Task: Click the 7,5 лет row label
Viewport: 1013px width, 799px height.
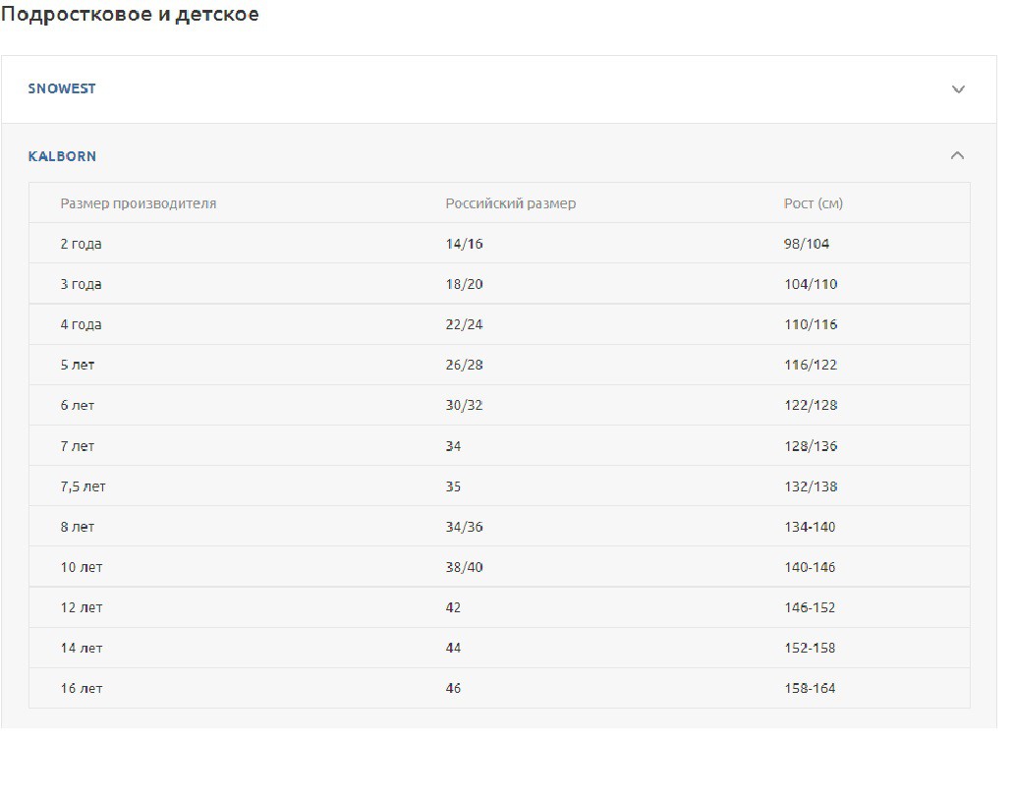Action: [83, 486]
